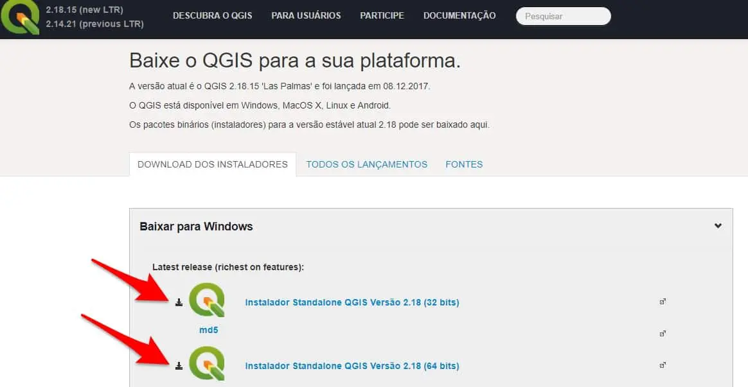
Task: Click the external link icon next to md5 row
Action: [663, 333]
